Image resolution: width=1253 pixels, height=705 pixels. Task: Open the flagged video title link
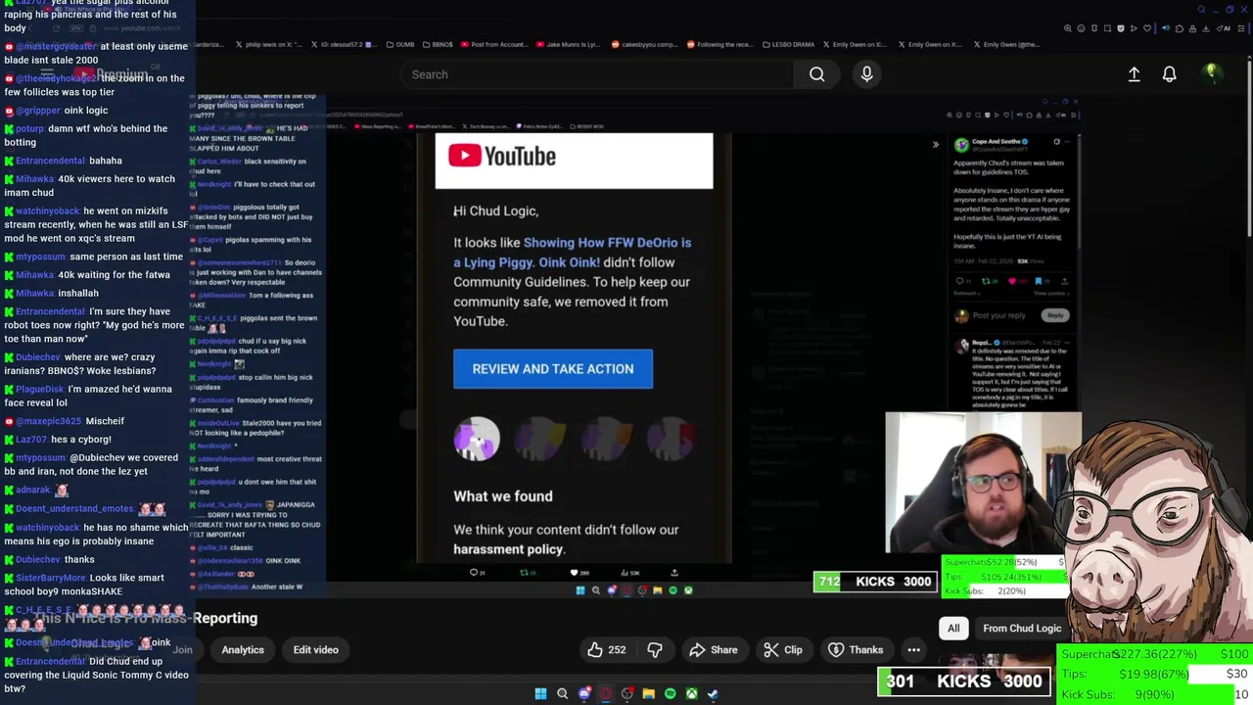coord(572,252)
